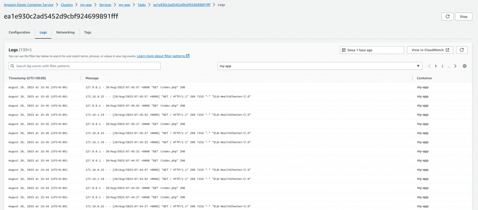Switch to the Configuration tab
The image size is (478, 210).
[20, 33]
